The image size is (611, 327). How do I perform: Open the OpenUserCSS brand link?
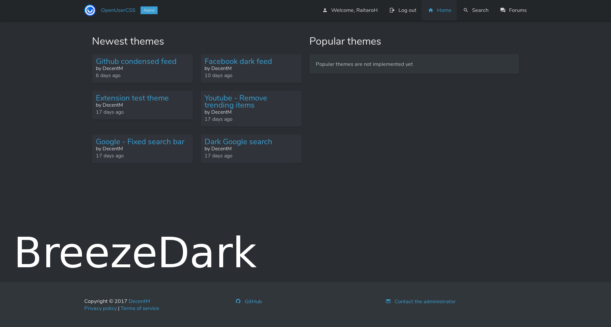(x=118, y=10)
